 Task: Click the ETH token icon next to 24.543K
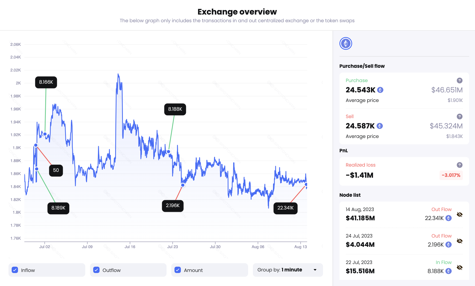380,90
